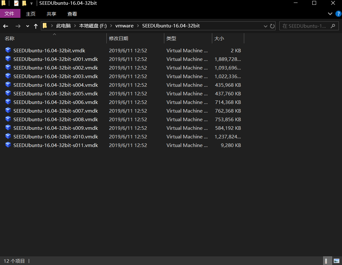The height and width of the screenshot is (265, 342).
Task: Select the s009.vmdk file icon
Action: click(8, 128)
